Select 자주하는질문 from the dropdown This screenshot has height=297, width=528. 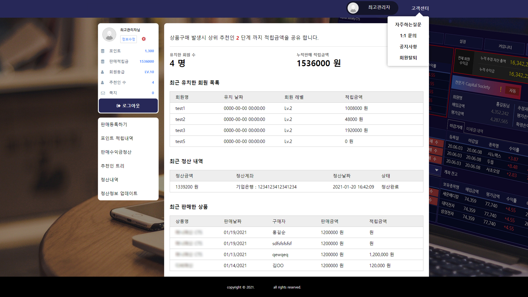(408, 25)
